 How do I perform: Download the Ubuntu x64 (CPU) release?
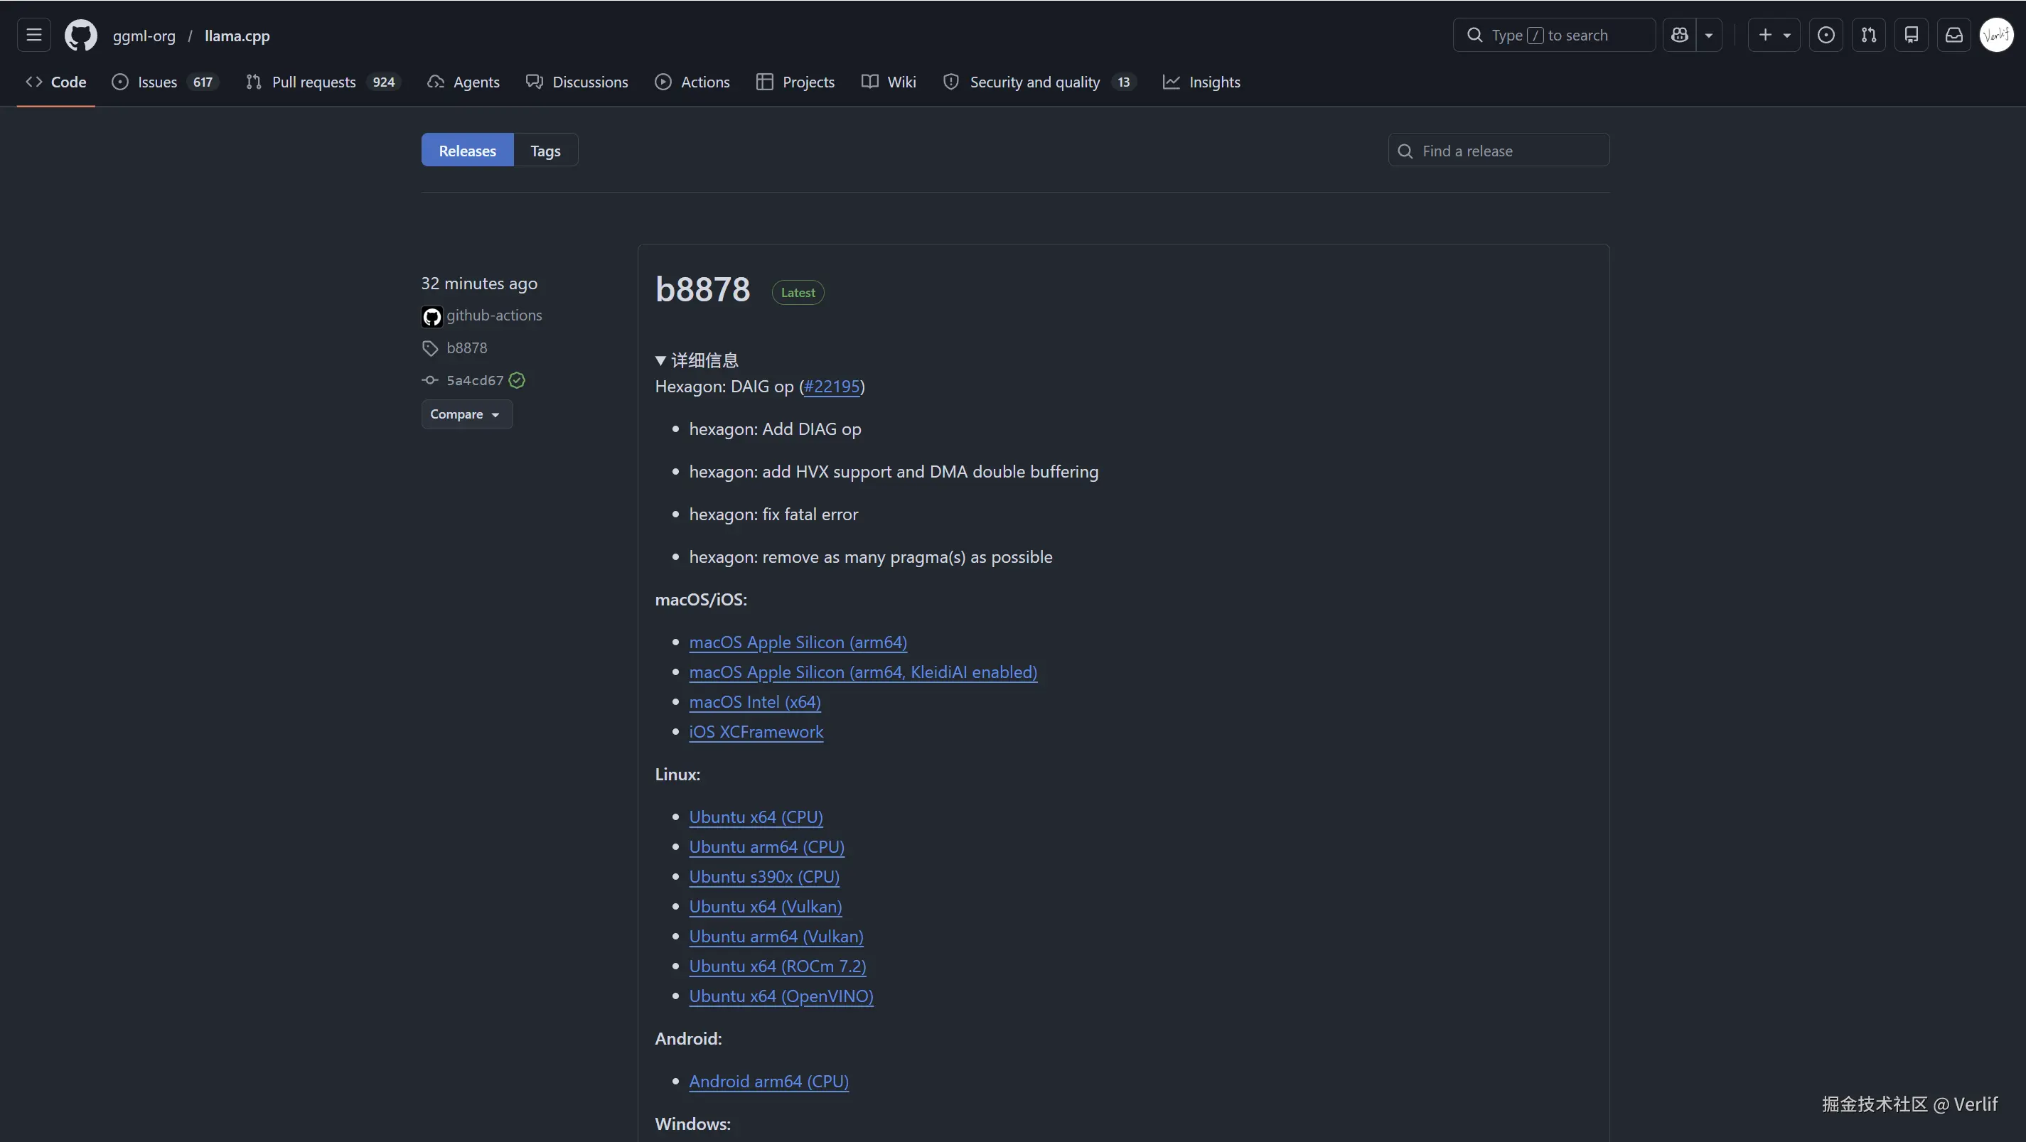click(x=755, y=817)
